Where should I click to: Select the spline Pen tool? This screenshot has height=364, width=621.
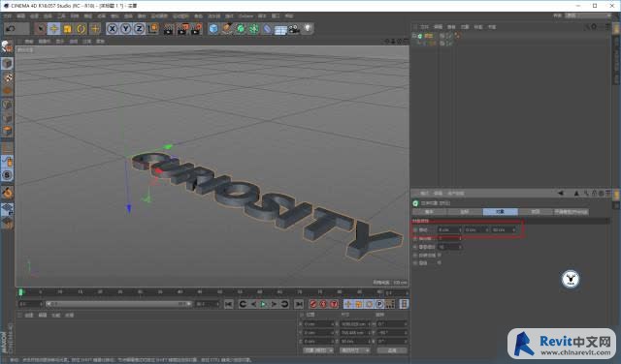227,28
